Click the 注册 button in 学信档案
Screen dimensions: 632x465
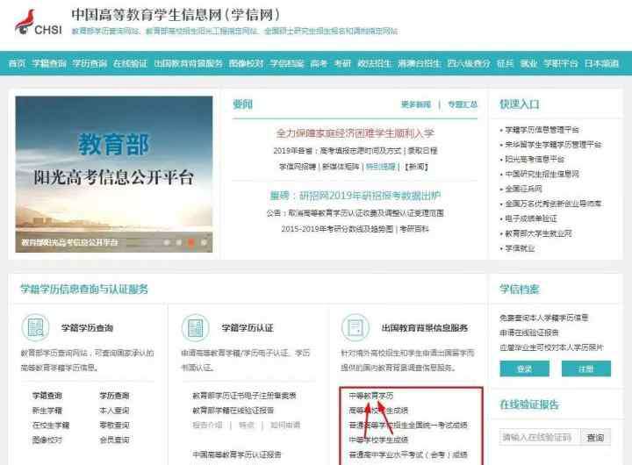click(x=586, y=368)
